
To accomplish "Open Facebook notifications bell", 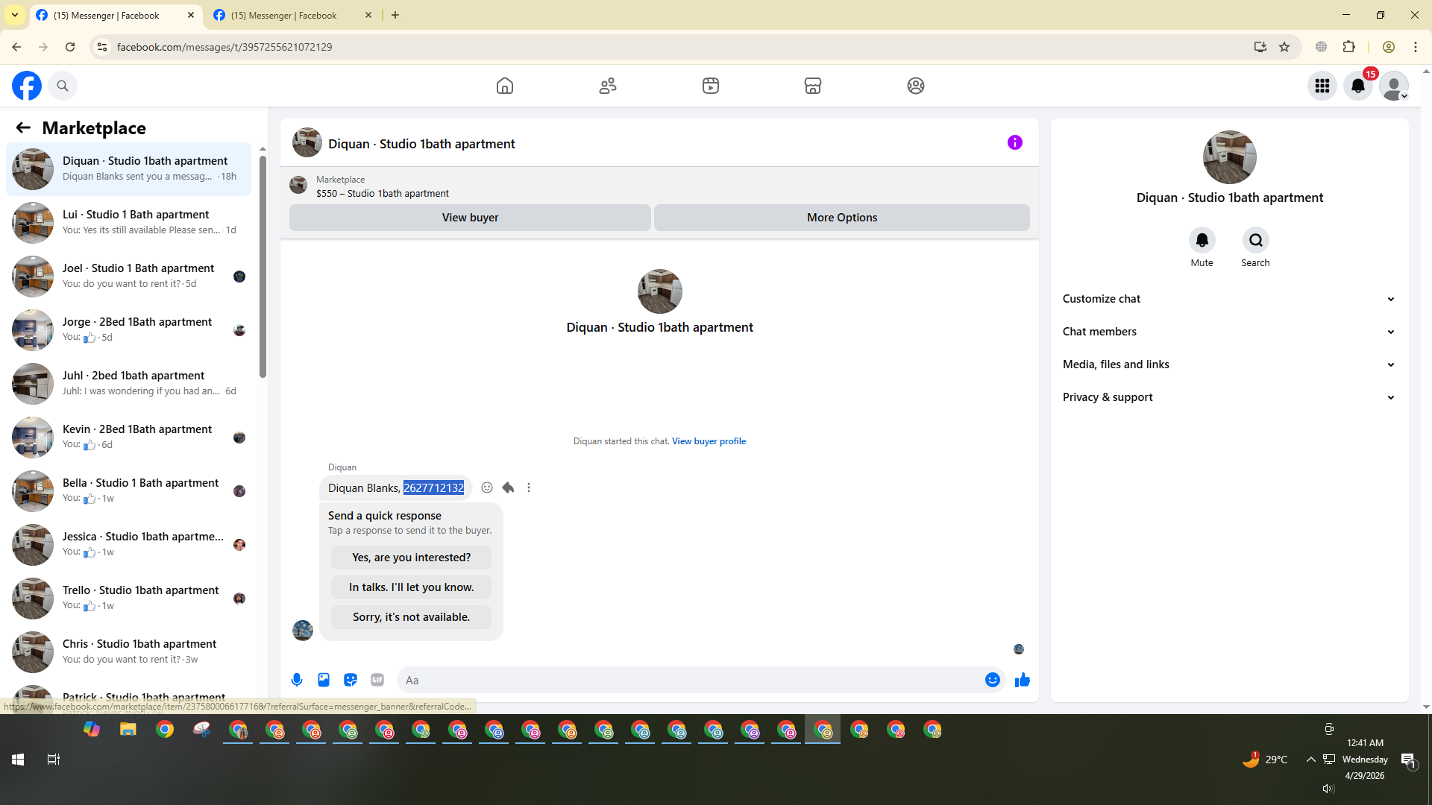I will (1357, 86).
